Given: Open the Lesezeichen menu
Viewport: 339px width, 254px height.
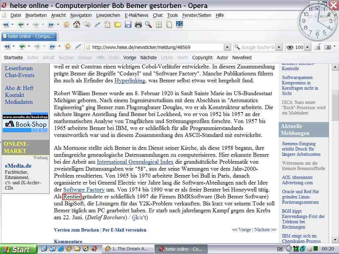Looking at the screenshot, I should 108,15.
